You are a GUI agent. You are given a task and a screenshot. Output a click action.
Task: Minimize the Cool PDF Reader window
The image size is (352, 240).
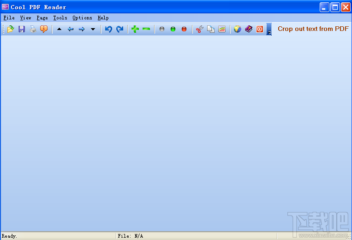[324, 7]
